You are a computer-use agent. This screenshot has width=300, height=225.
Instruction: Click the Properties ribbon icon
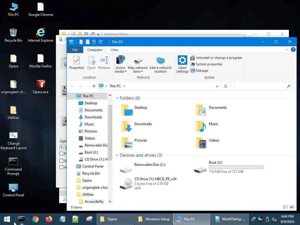point(76,62)
